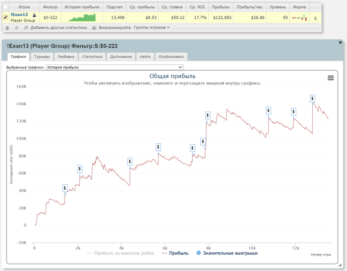Uncheck the !Exan13 row checkbox
Image resolution: width=347 pixels, height=271 pixels.
click(5, 17)
